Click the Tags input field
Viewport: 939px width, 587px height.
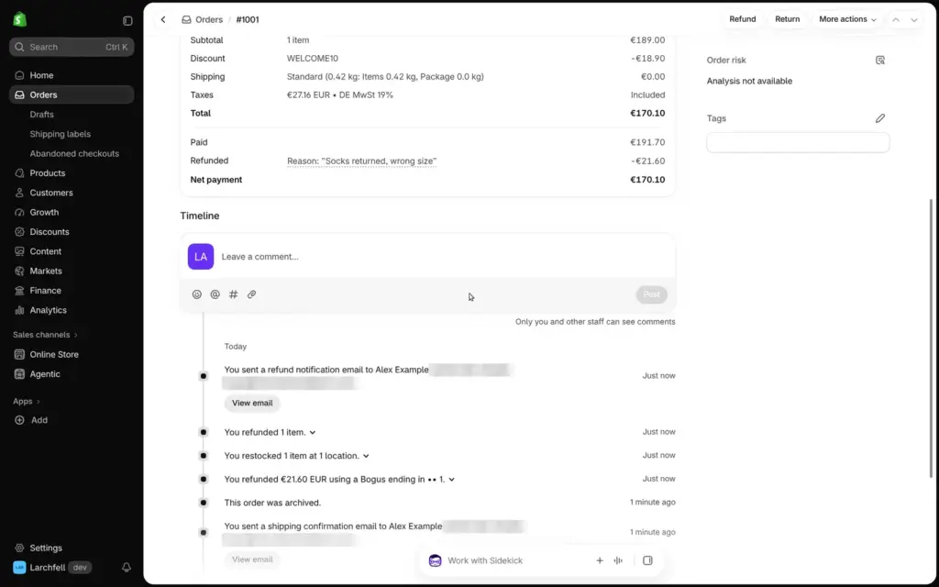pos(798,142)
